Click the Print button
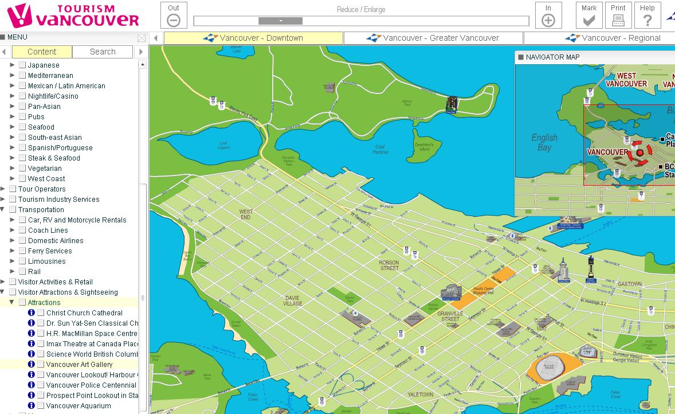The image size is (675, 414). [x=618, y=15]
